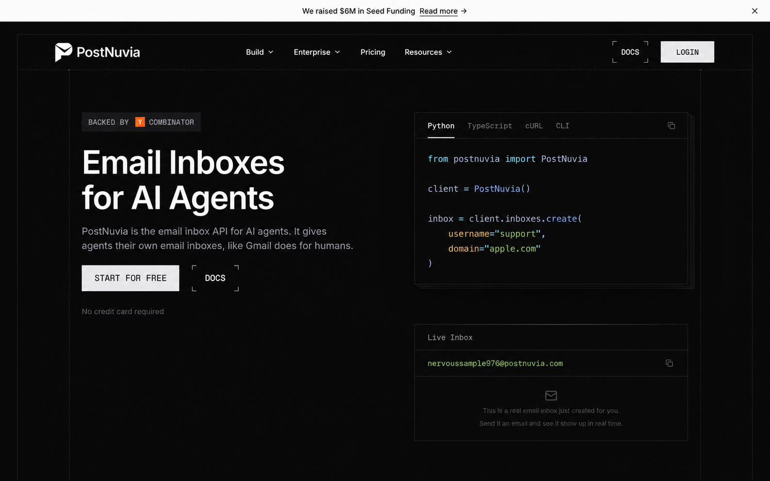Select the nervoussample976@postnuvia.com address
Screen dimensions: 770x481
pos(495,363)
